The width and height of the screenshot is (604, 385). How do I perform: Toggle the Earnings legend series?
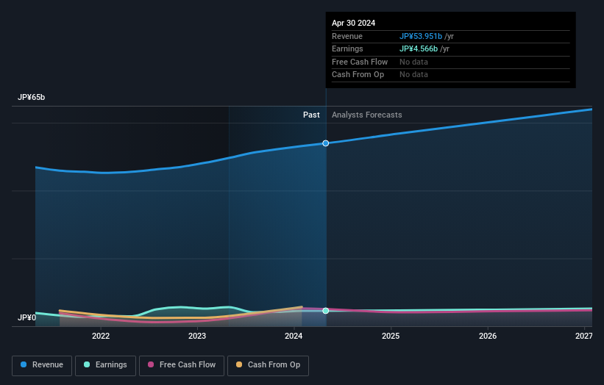105,365
